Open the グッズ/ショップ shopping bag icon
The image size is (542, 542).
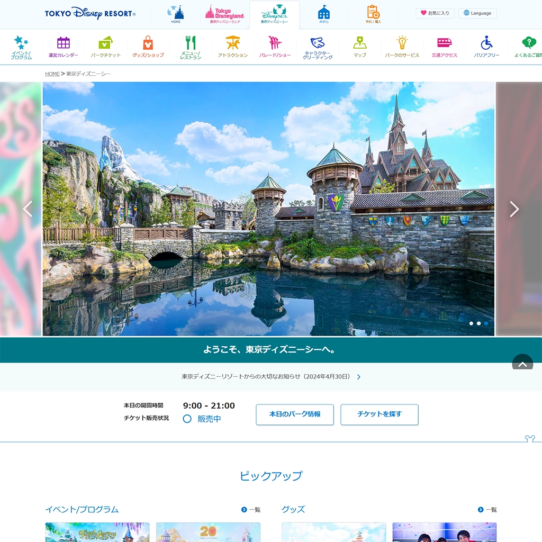pos(148,47)
